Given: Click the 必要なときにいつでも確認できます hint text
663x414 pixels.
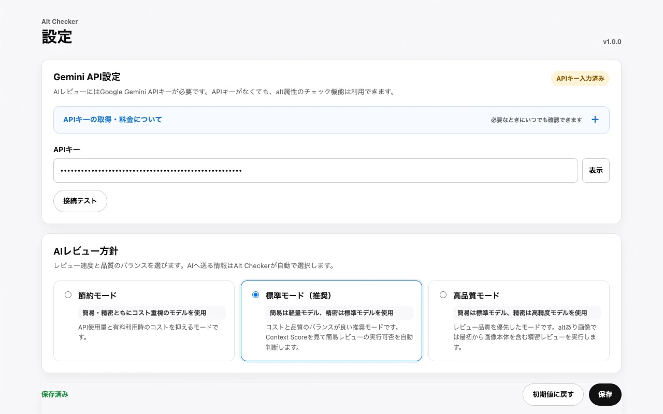Looking at the screenshot, I should pos(537,120).
